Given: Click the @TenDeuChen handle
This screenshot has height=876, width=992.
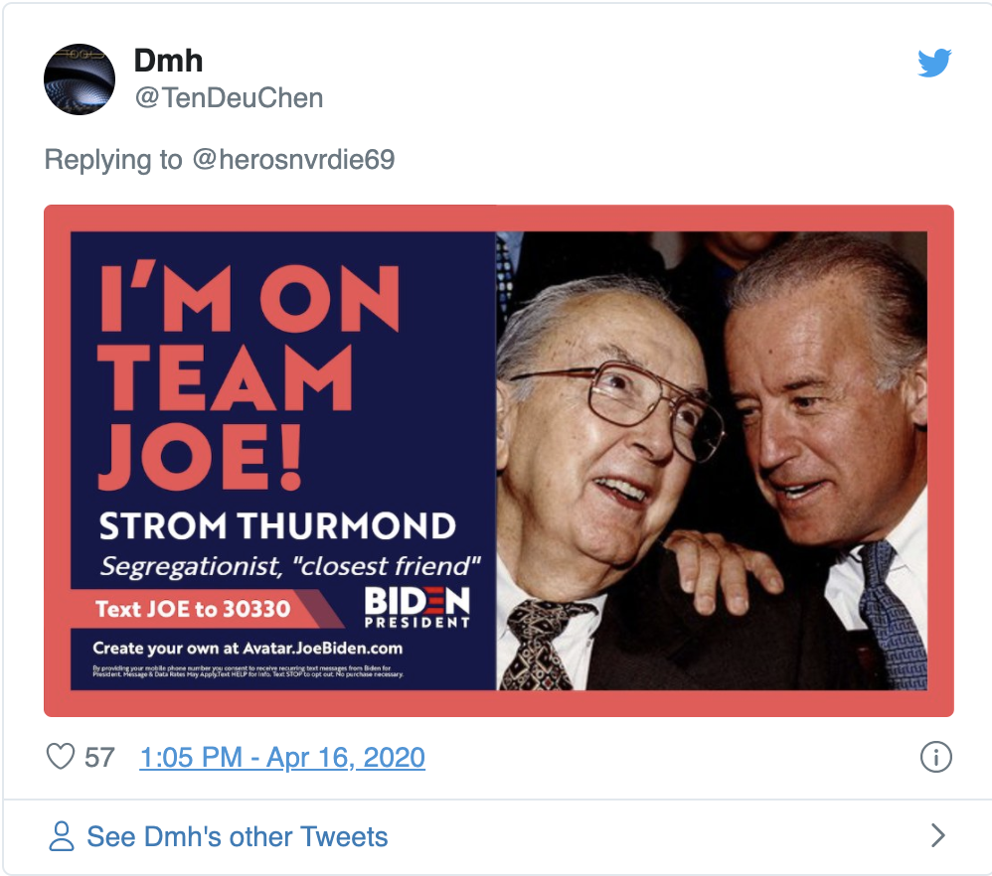Looking at the screenshot, I should [x=229, y=97].
